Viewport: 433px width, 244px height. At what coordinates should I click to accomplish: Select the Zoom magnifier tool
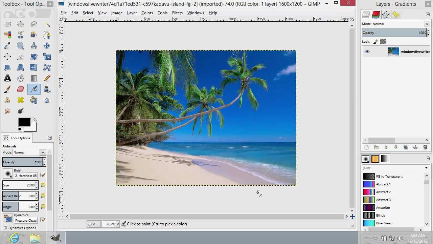point(20,46)
